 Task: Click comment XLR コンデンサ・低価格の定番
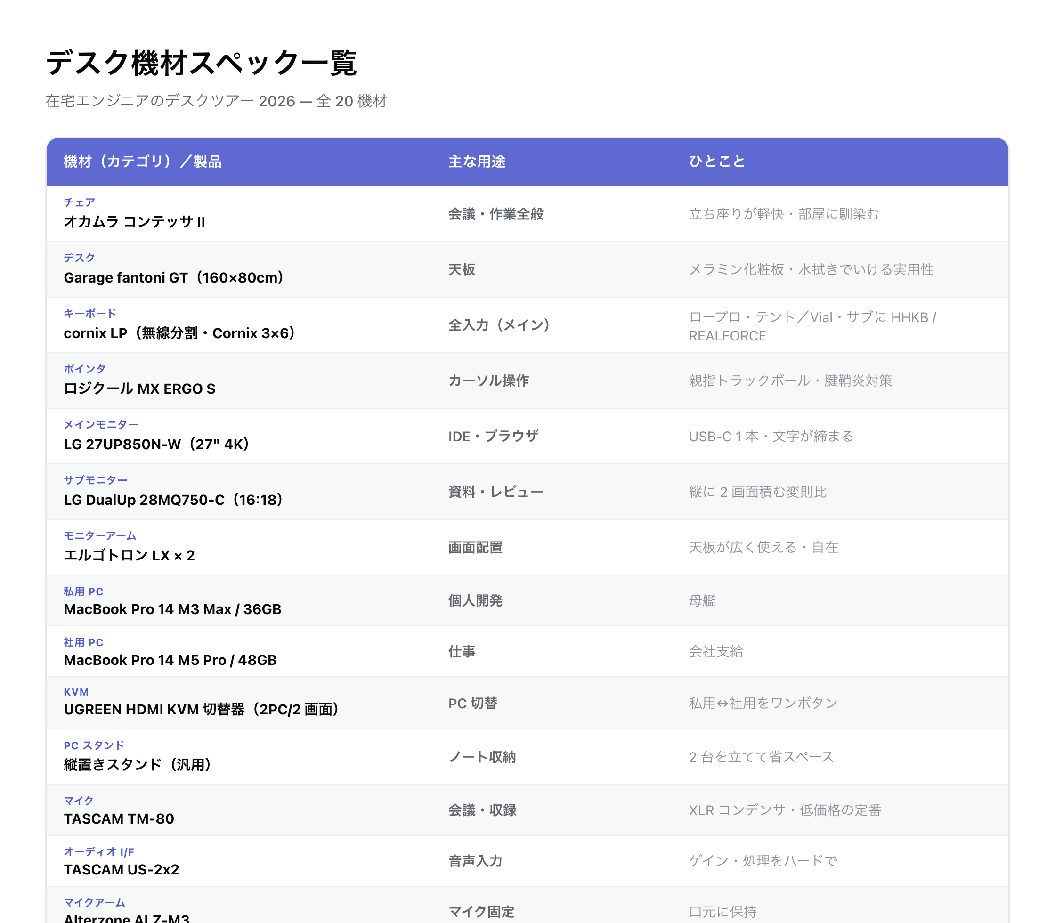coord(785,810)
